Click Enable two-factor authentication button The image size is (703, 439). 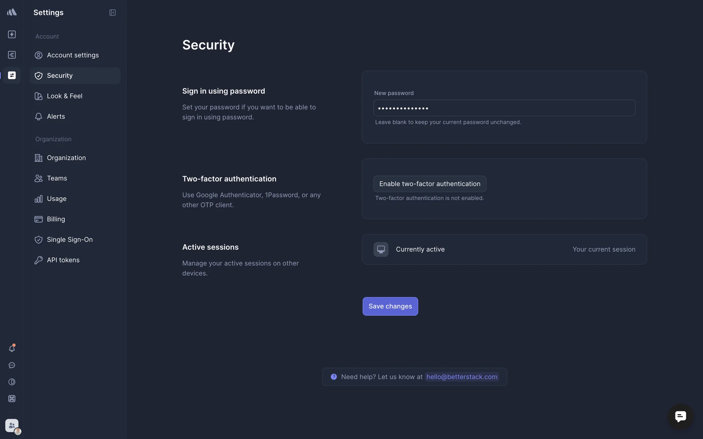pos(429,184)
